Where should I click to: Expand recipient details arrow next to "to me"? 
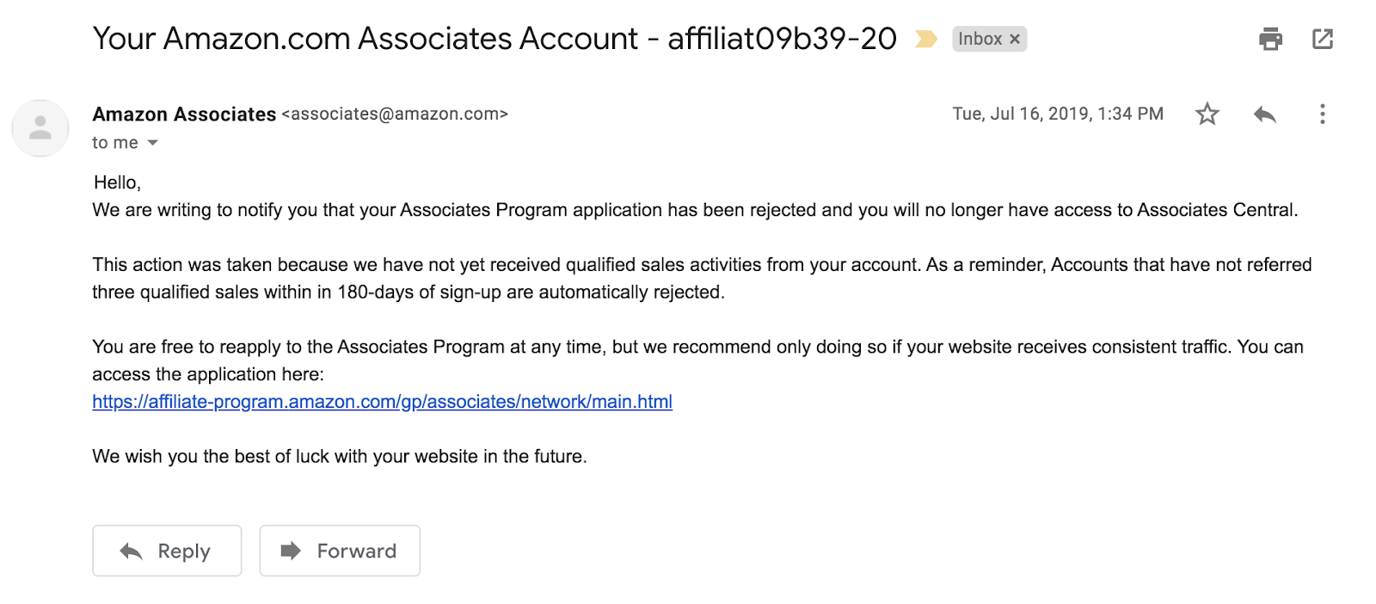click(153, 143)
